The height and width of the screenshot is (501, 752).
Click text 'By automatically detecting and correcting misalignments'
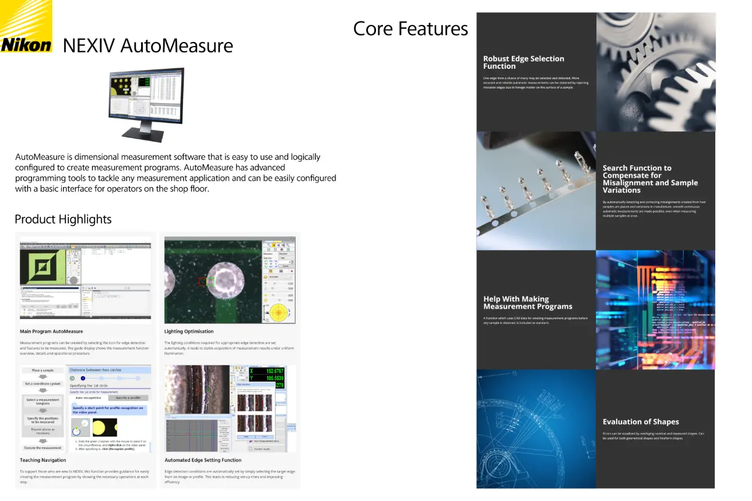(655, 209)
